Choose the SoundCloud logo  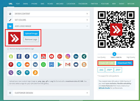pos(27,65)
